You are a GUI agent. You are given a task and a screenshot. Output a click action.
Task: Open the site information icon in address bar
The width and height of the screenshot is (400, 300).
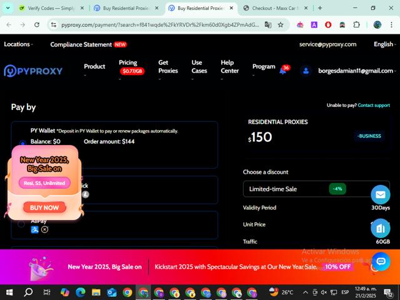pyautogui.click(x=54, y=25)
